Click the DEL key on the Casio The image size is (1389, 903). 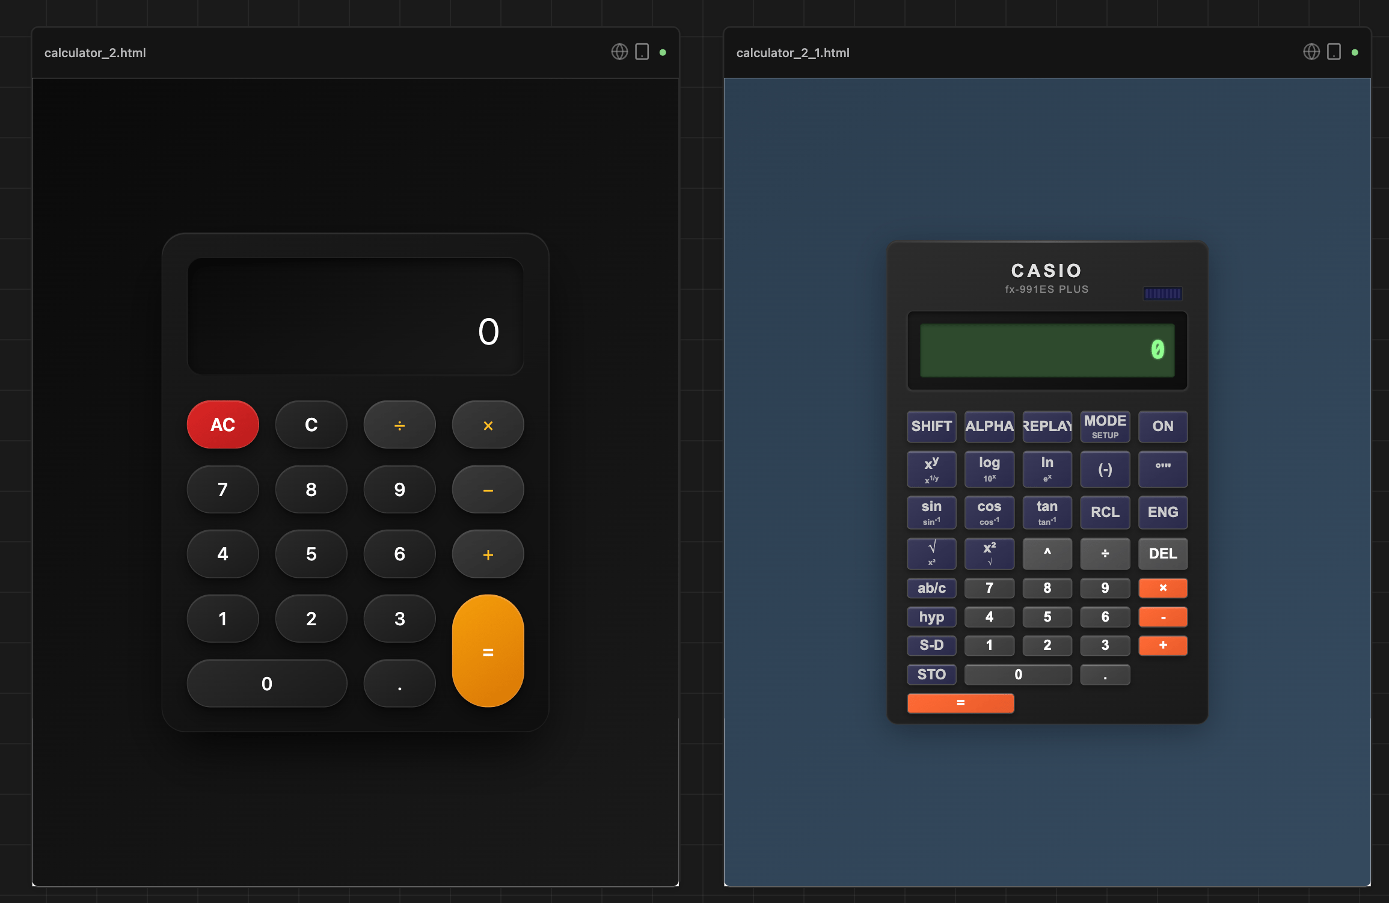coord(1163,554)
